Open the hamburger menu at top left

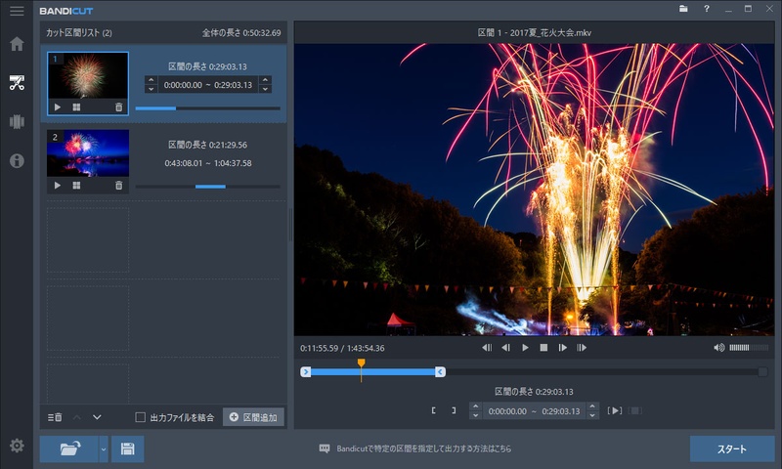click(x=17, y=11)
